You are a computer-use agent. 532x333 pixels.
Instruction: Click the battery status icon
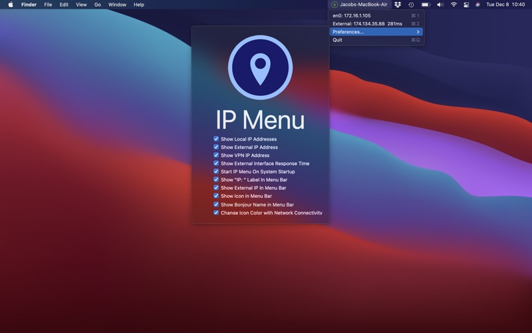(426, 5)
